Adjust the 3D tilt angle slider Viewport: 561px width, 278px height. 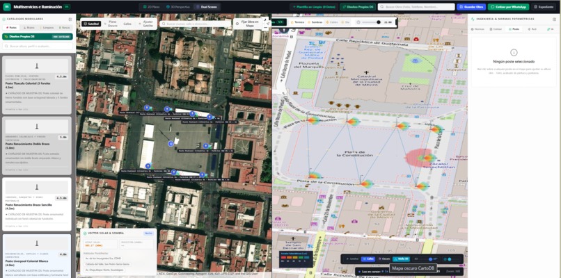coord(426,259)
